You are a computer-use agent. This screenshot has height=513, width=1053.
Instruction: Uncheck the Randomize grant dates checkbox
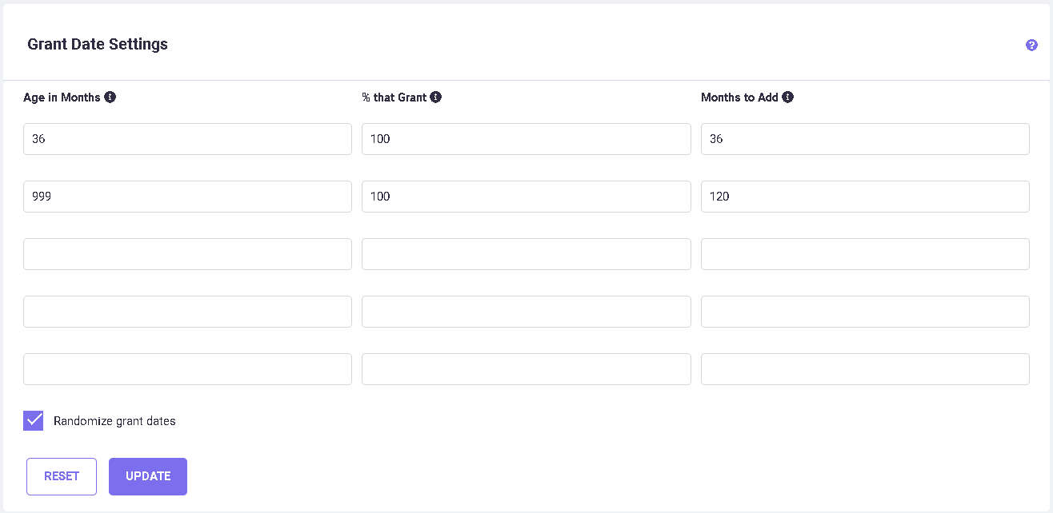(34, 420)
